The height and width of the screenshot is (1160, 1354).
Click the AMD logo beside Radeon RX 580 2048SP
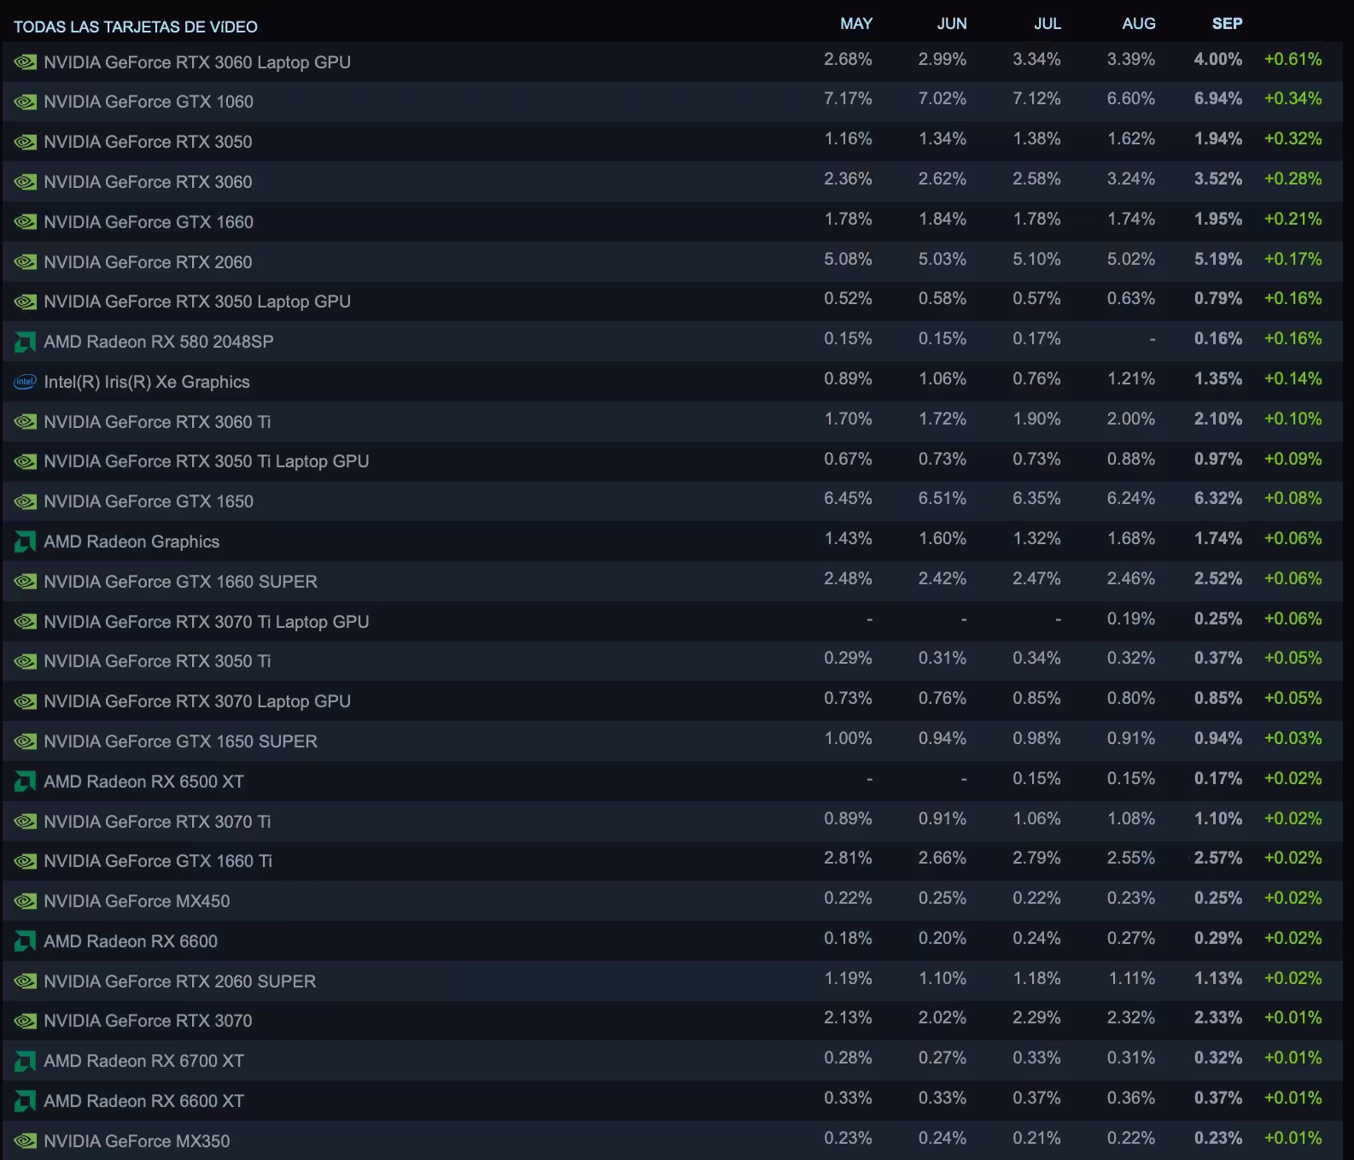point(25,342)
